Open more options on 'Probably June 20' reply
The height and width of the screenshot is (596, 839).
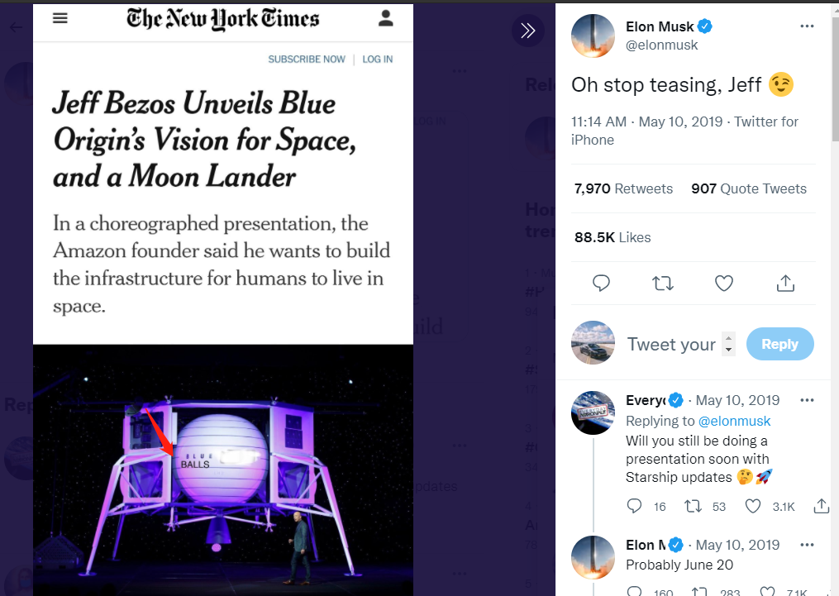click(807, 545)
